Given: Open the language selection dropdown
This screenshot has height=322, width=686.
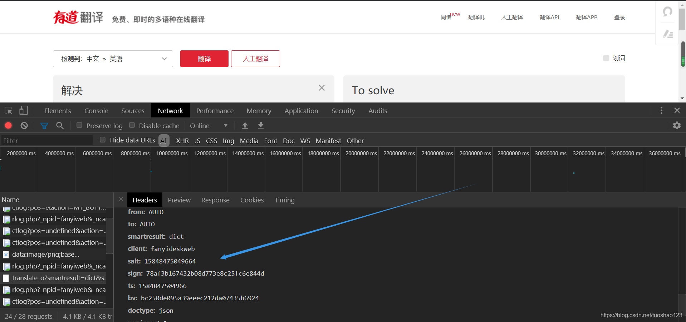Looking at the screenshot, I should (x=113, y=59).
